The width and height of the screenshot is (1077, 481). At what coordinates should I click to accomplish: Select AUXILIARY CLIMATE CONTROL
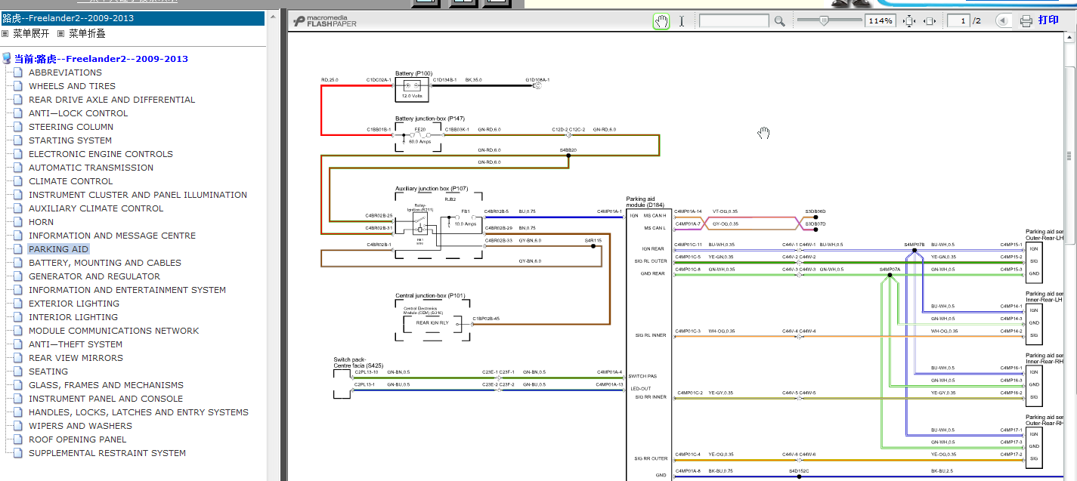click(96, 208)
